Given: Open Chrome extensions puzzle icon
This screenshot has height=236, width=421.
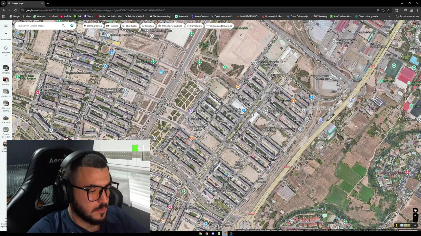Looking at the screenshot, I should 397,10.
